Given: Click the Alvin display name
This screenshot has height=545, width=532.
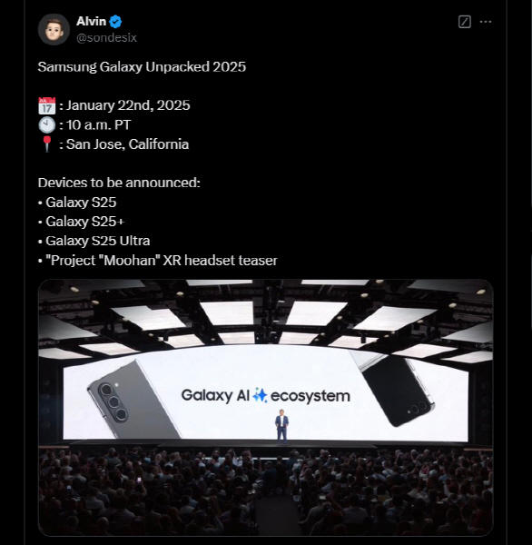Looking at the screenshot, I should pyautogui.click(x=91, y=21).
